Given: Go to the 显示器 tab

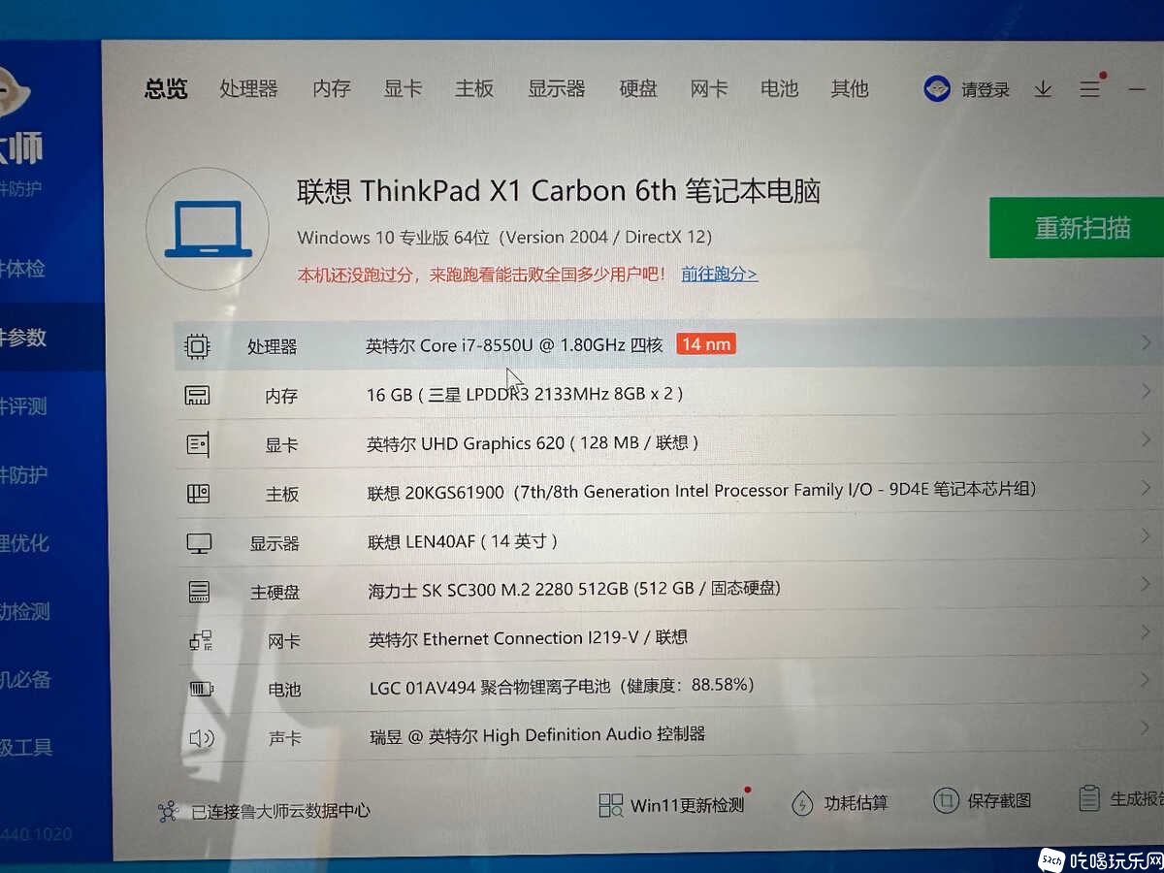Looking at the screenshot, I should pyautogui.click(x=557, y=89).
